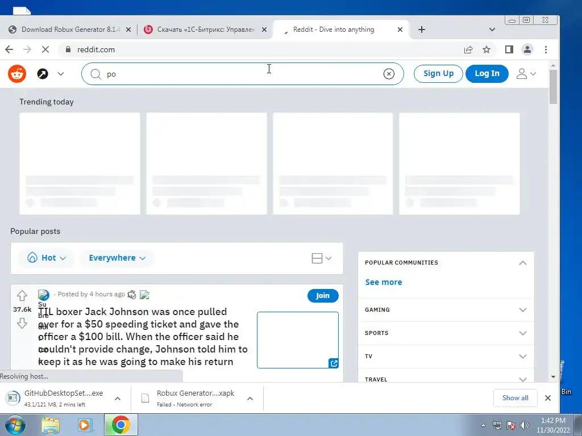Click the first Trending today card
582x436 pixels.
[80, 163]
